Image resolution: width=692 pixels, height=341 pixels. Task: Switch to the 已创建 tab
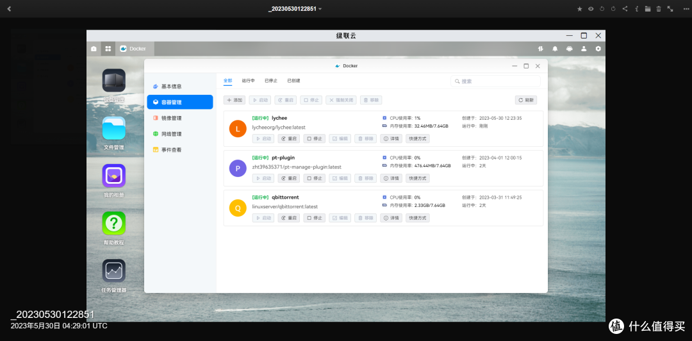294,81
